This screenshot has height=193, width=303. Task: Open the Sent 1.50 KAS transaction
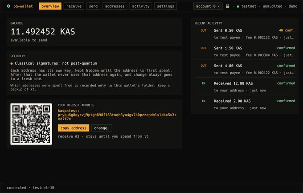pos(245,51)
